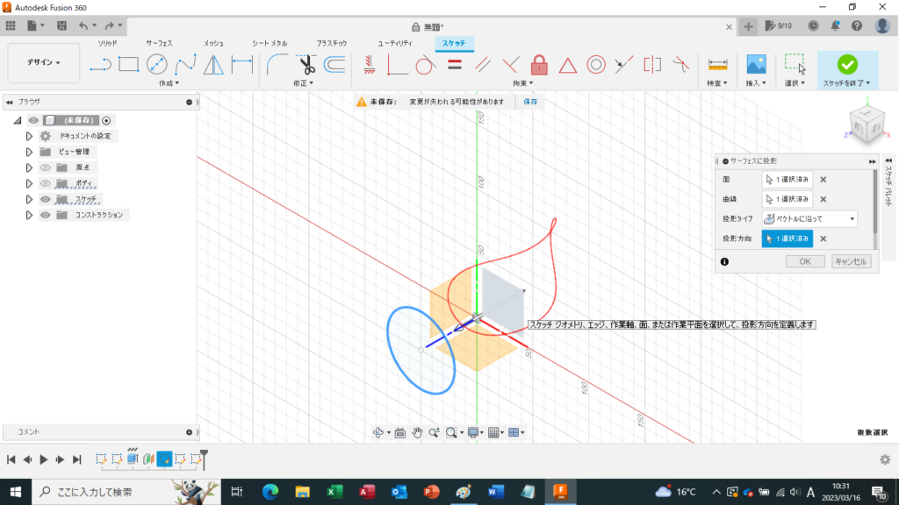899x505 pixels.
Task: Select the Sketch Dimension tool
Action: tap(242, 64)
